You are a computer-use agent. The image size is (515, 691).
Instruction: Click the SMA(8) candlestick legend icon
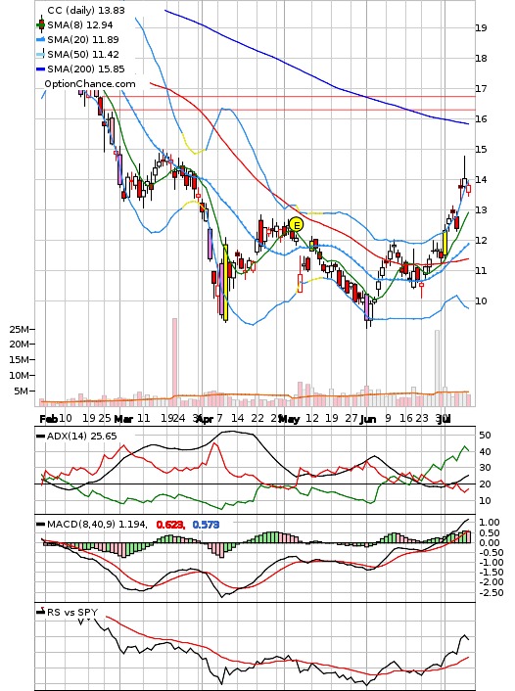click(41, 24)
